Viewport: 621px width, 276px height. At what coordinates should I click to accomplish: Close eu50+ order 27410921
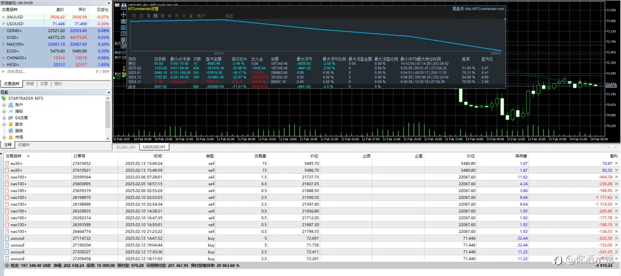click(618, 170)
